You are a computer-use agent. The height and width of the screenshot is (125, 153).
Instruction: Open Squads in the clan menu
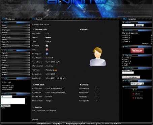point(16,53)
